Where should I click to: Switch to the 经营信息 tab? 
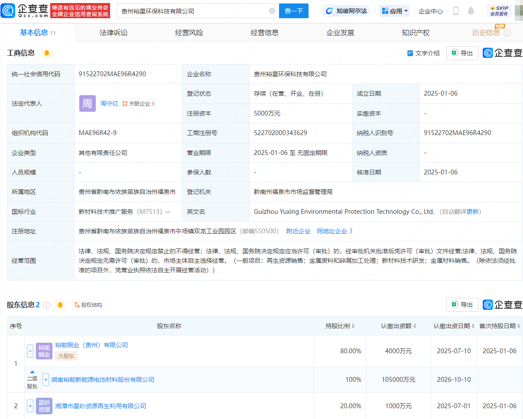(265, 32)
